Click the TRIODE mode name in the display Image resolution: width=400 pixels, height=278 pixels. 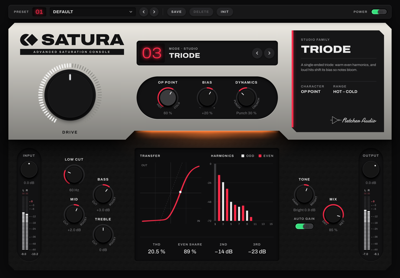point(184,55)
